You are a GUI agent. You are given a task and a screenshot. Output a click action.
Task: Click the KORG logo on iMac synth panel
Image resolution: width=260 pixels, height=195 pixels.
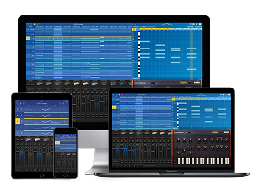(197, 82)
